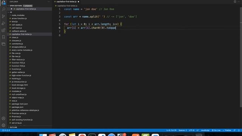The width and height of the screenshot is (242, 136).
Task: Select capitalize-first-letter.js under Open Editors
Action: [x=26, y=9]
